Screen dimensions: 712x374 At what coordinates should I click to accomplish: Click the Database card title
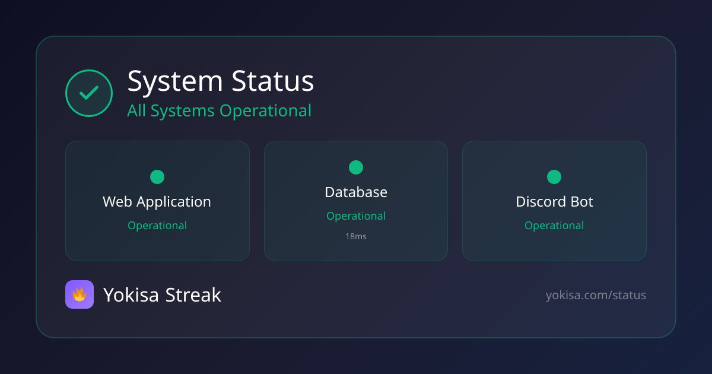tap(356, 192)
